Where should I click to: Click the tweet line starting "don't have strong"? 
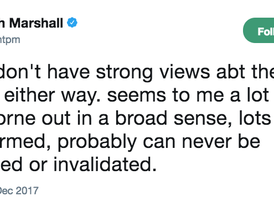click(137, 72)
